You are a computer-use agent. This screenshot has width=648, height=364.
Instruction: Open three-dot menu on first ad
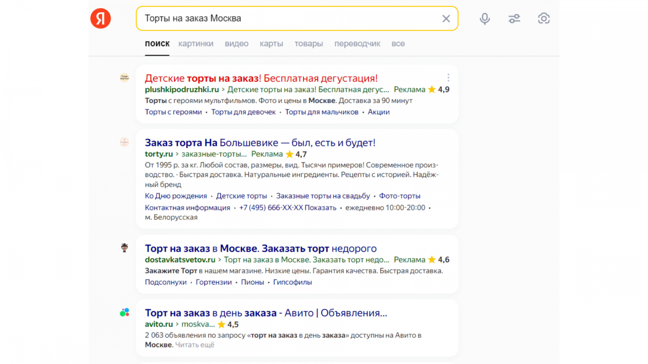pos(448,78)
